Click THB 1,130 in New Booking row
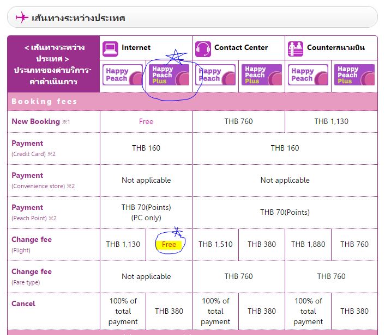Screen dimensions: 391x335 [331, 121]
